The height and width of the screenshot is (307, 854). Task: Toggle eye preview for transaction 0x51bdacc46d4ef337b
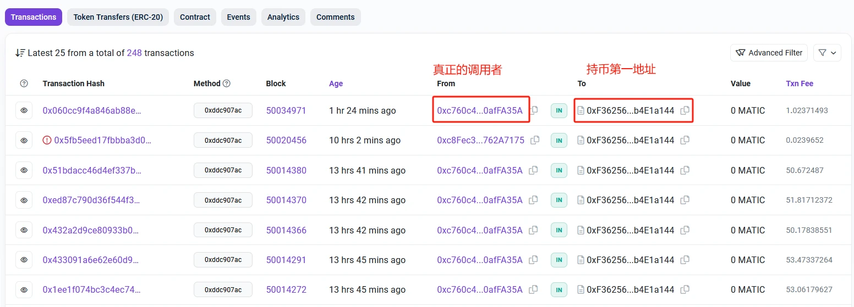click(24, 170)
